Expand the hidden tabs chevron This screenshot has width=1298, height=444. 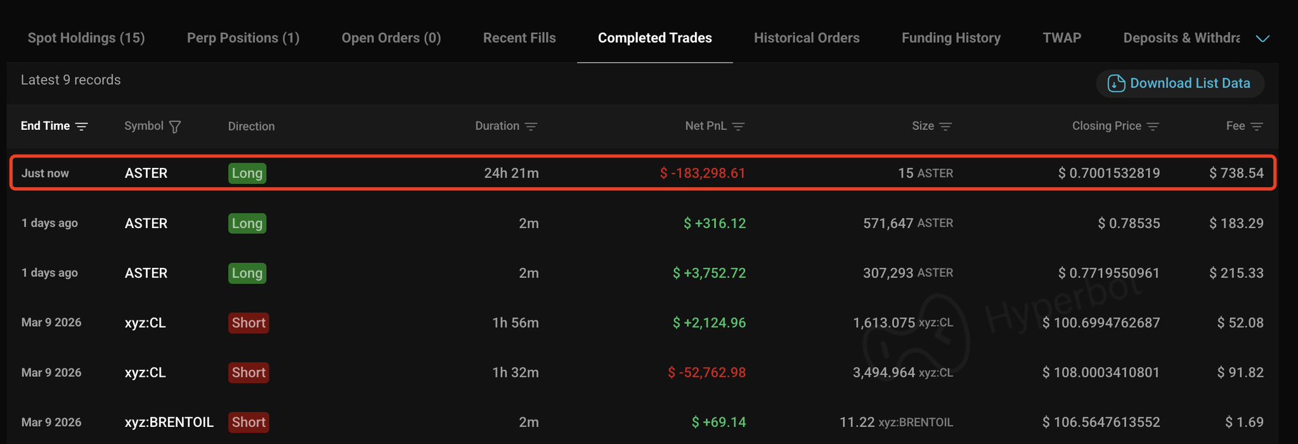point(1262,39)
